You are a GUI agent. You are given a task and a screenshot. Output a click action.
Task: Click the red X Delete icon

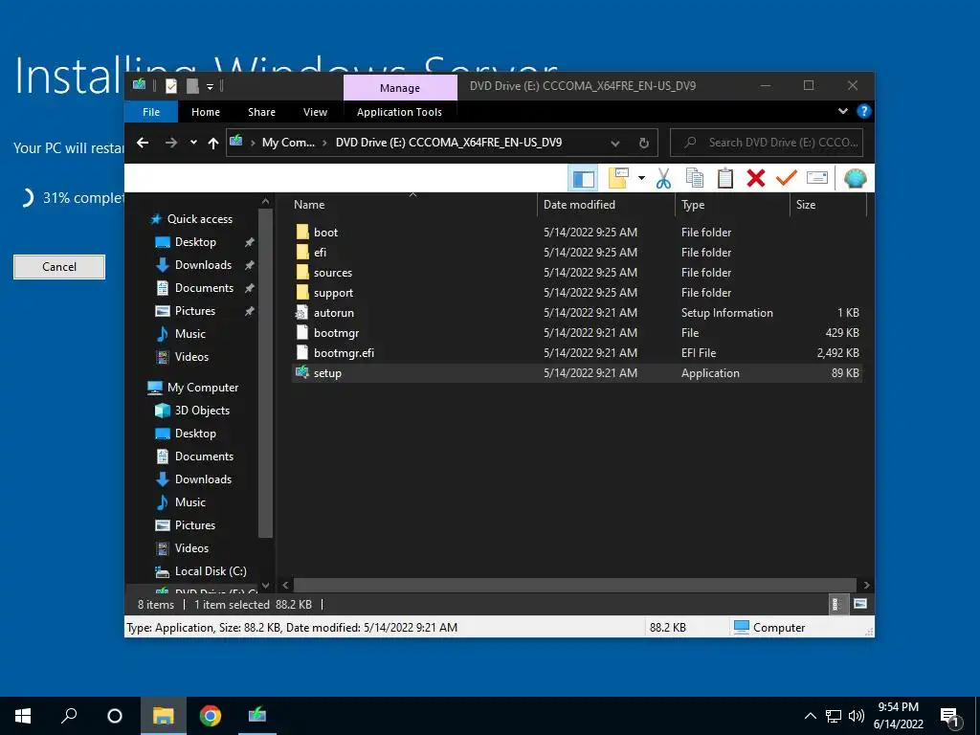pos(756,179)
